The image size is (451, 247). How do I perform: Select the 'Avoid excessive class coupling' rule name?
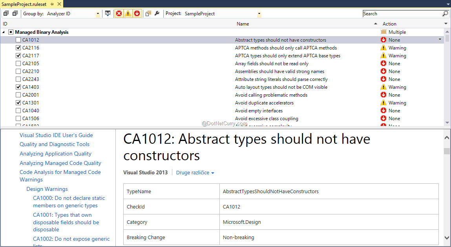(267, 118)
